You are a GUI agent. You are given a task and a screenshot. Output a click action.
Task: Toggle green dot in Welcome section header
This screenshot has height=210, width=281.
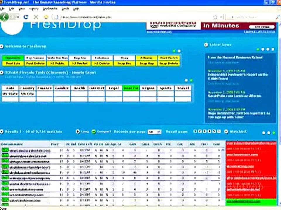174,51
